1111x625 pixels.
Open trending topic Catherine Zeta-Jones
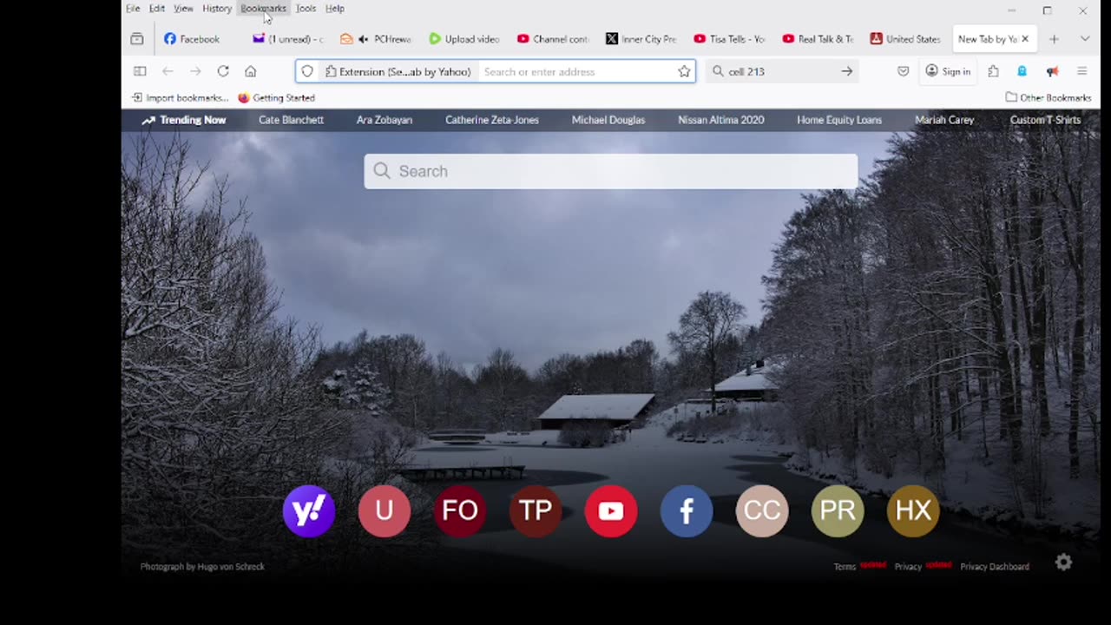click(x=492, y=120)
